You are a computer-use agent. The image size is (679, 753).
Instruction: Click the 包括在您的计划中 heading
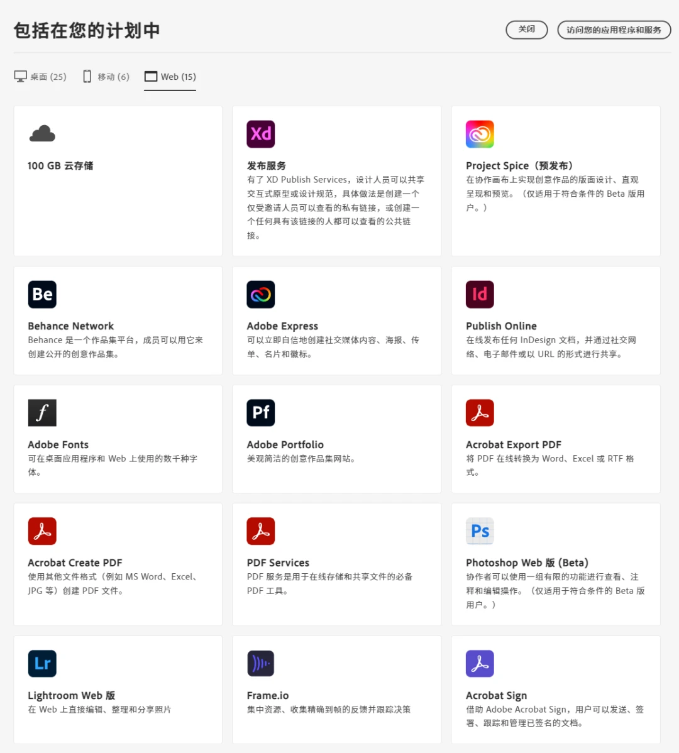pyautogui.click(x=87, y=30)
